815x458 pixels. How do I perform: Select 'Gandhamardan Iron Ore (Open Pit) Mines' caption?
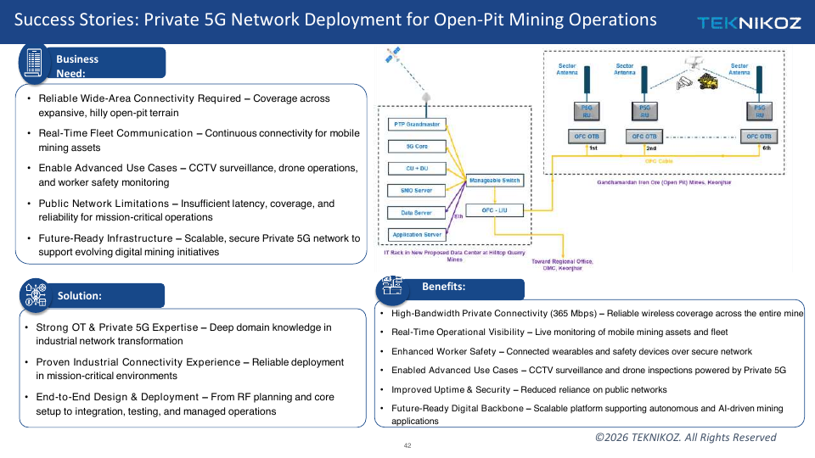coord(664,183)
